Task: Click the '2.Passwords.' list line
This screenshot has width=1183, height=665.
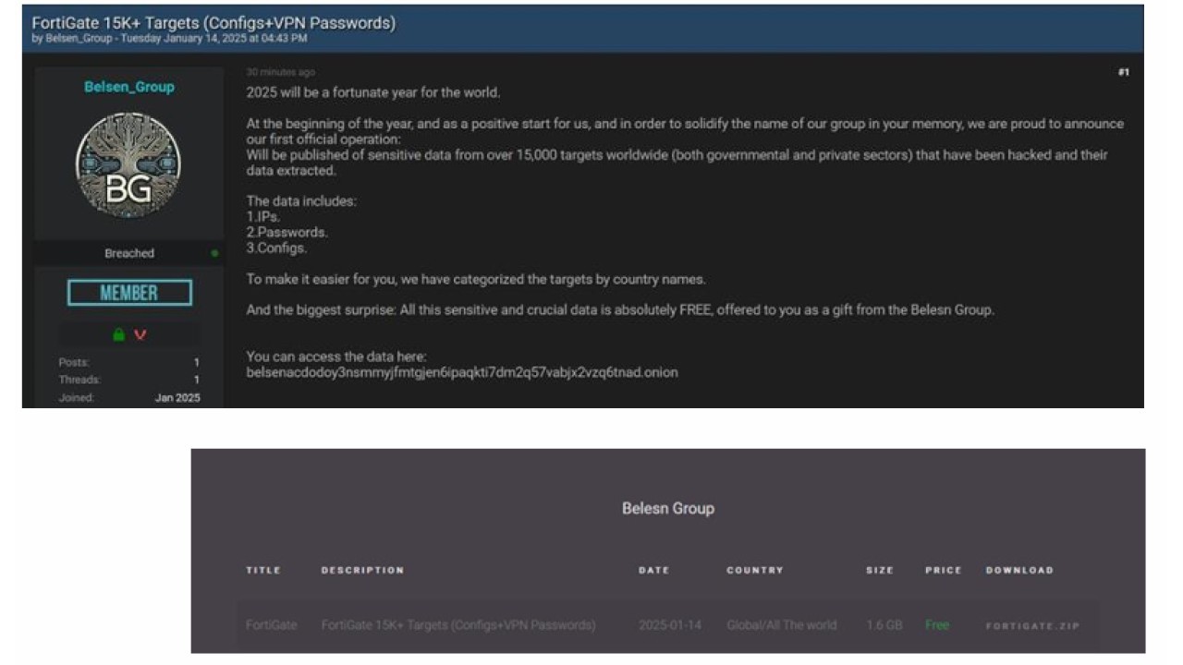Action: click(x=287, y=233)
